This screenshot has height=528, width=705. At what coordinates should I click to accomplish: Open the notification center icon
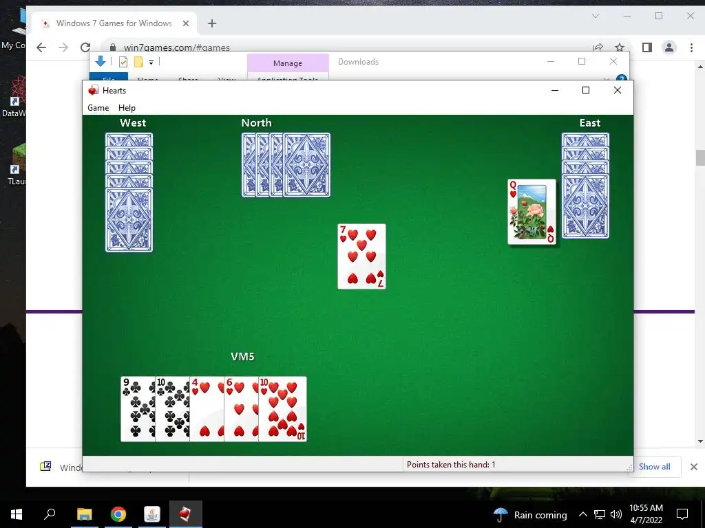[682, 514]
